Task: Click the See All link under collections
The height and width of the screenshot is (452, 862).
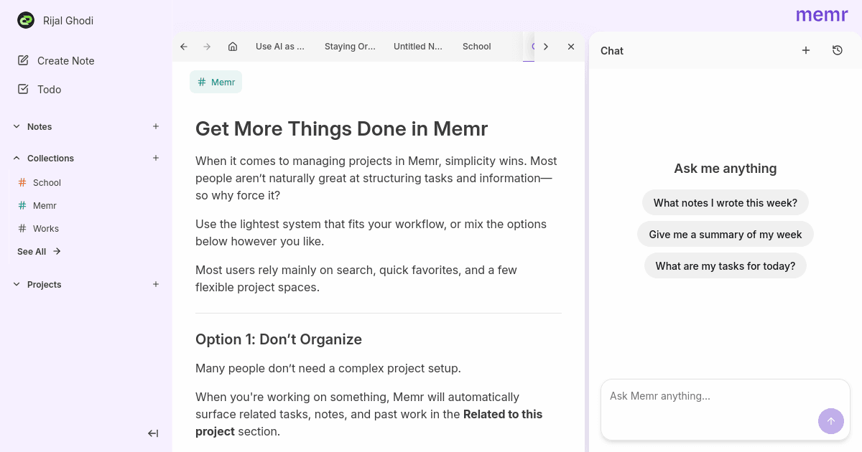Action: point(32,251)
